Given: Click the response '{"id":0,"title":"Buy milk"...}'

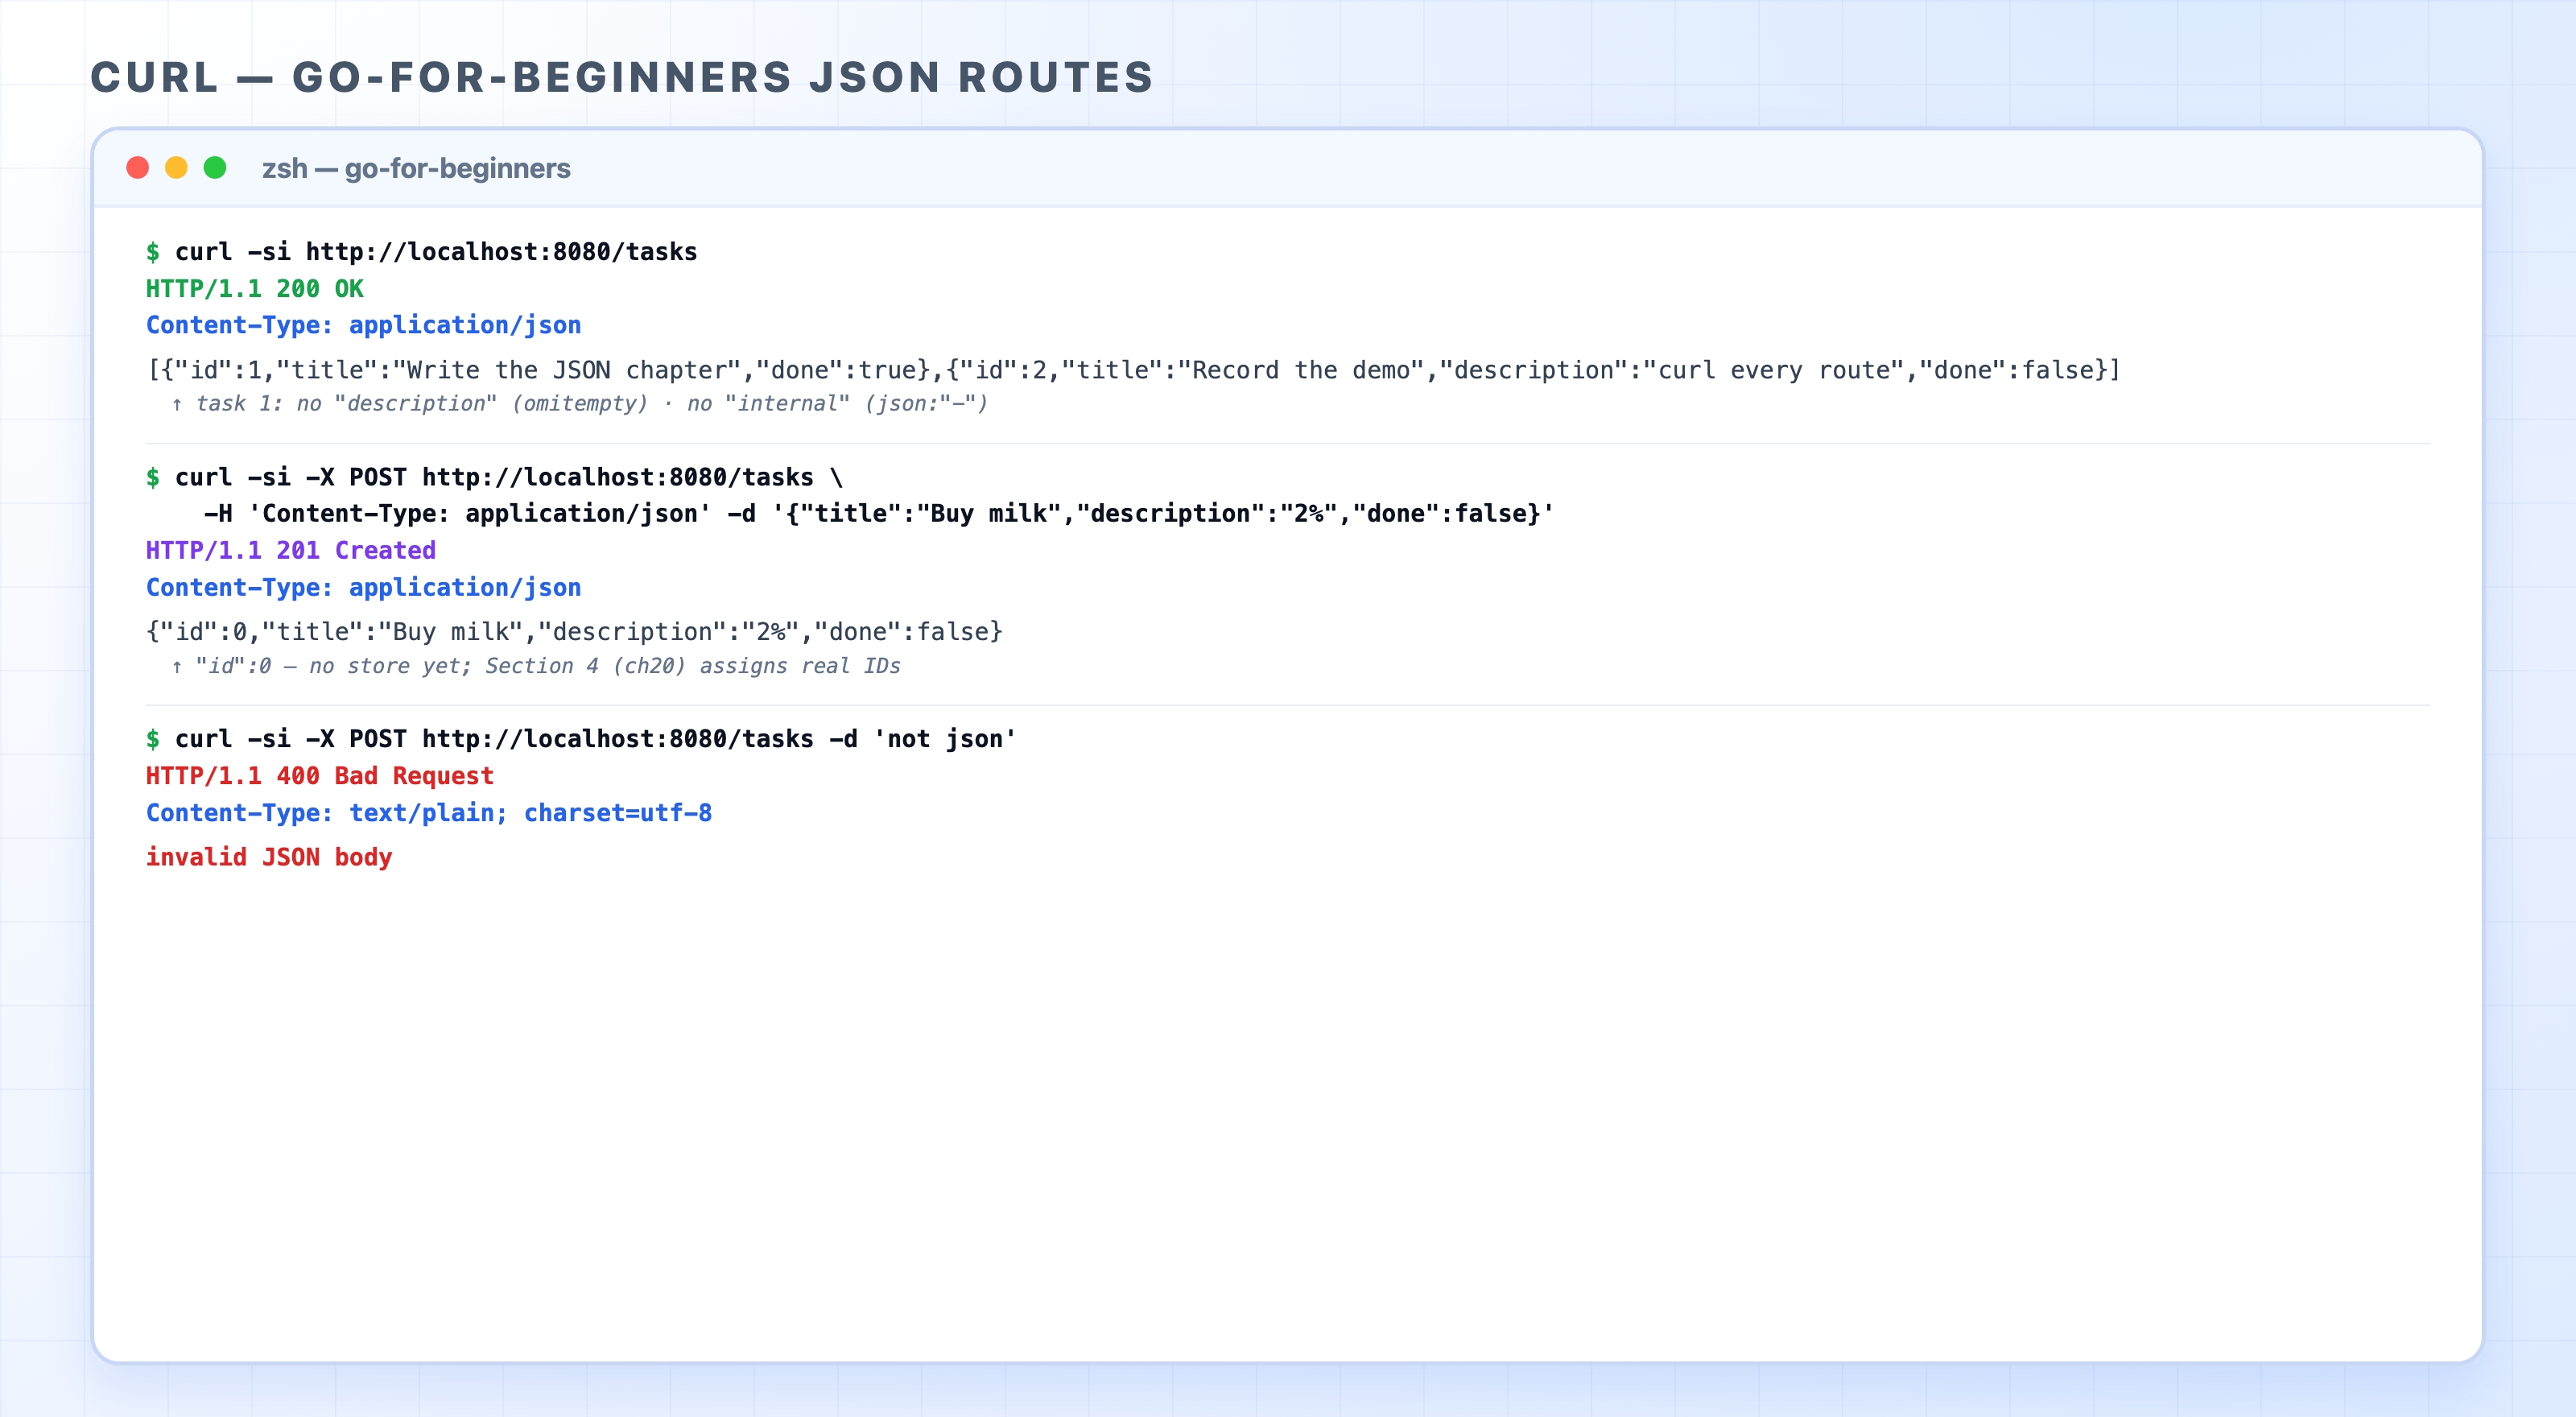Looking at the screenshot, I should 575,632.
